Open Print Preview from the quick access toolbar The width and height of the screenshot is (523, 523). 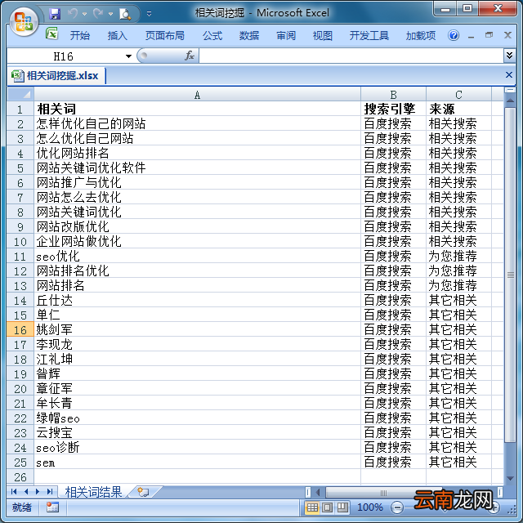(x=125, y=14)
